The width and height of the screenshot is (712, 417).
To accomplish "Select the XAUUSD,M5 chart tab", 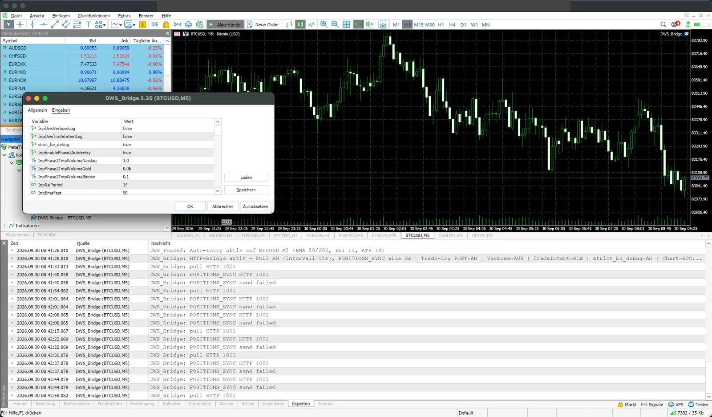I will pos(450,235).
